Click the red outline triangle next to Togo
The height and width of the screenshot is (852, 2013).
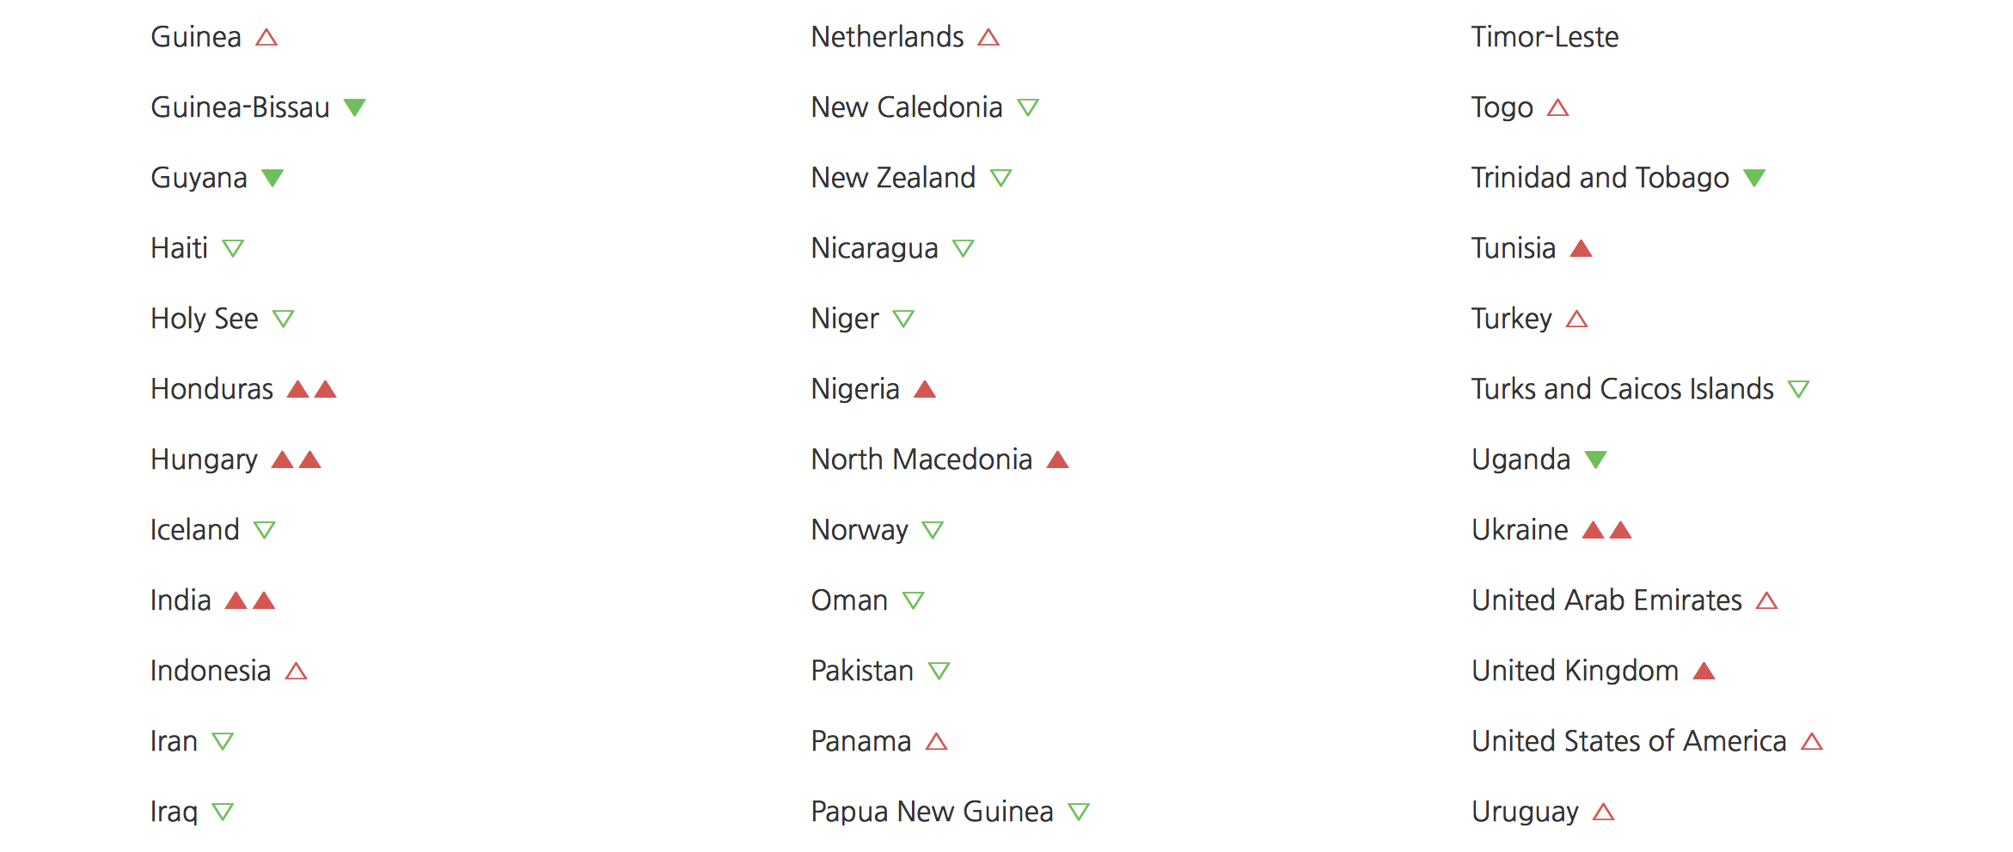[1558, 107]
